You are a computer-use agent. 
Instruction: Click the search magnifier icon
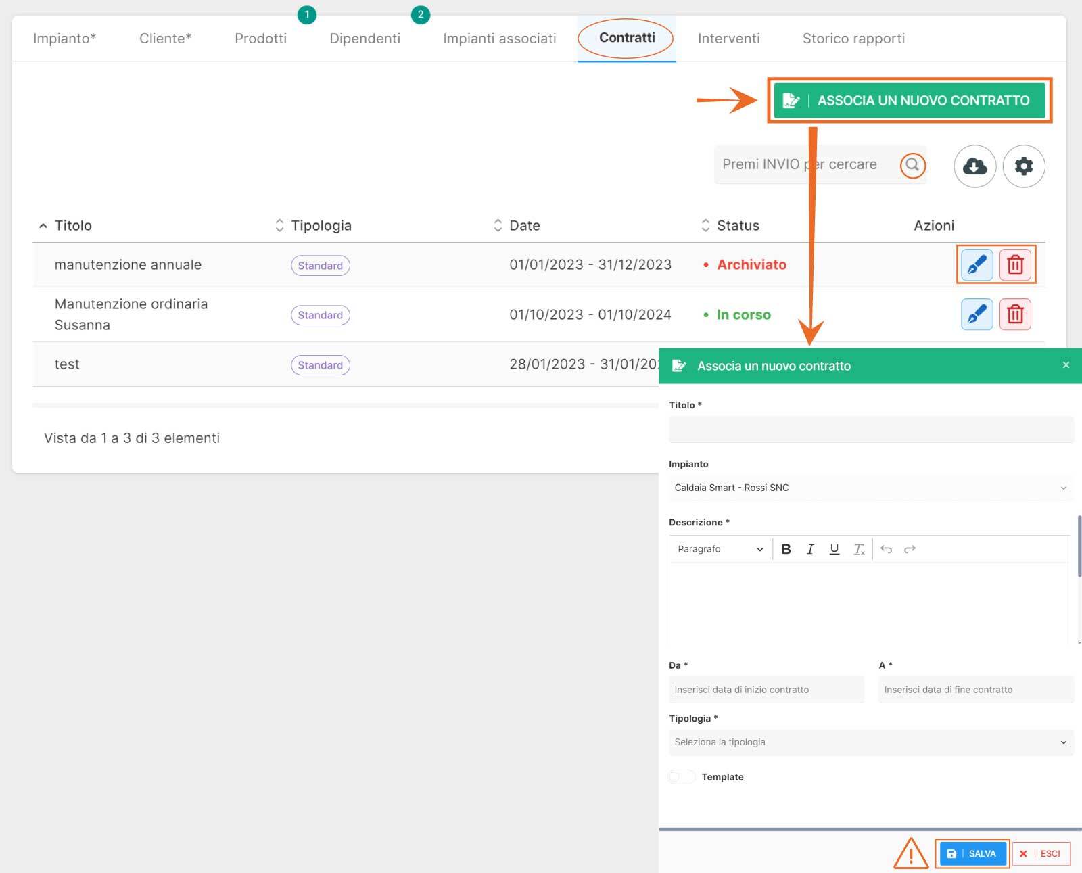[912, 165]
